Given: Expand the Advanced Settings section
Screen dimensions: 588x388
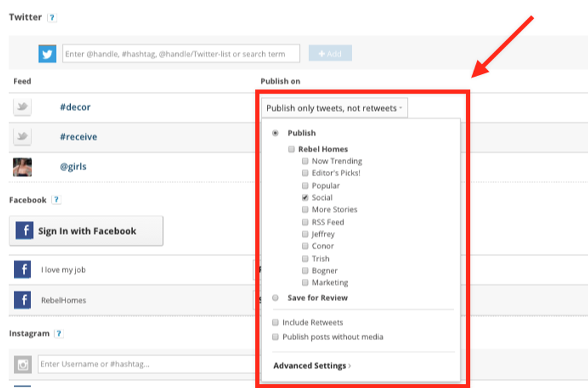Looking at the screenshot, I should (312, 366).
